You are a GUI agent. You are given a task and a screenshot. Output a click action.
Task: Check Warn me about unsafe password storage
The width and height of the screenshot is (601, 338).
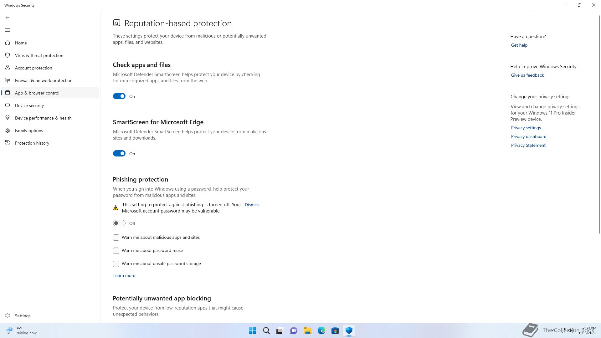pos(116,264)
